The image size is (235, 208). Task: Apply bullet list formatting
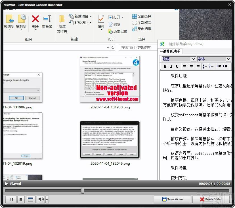(211, 66)
